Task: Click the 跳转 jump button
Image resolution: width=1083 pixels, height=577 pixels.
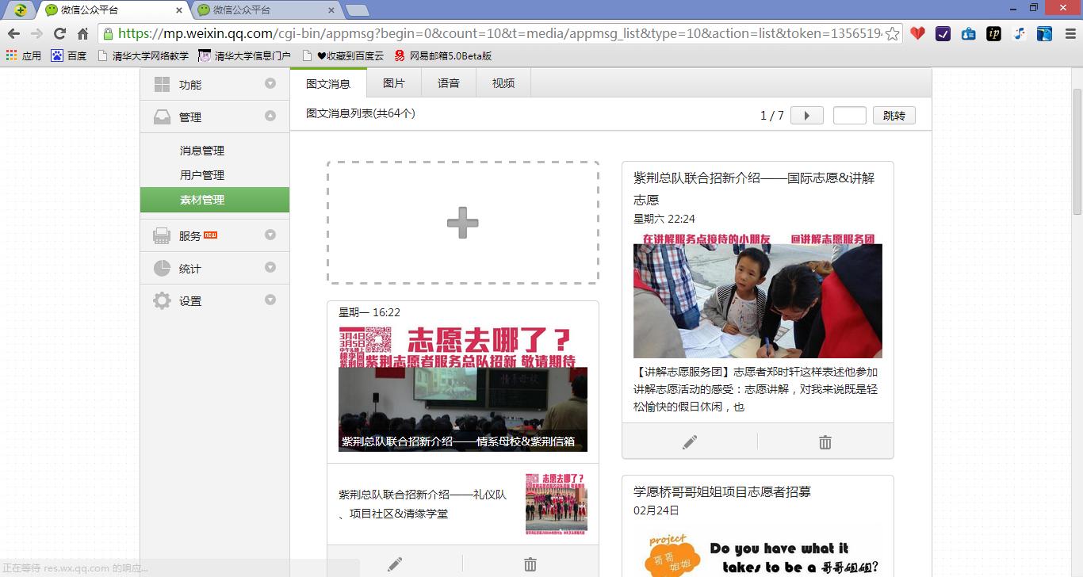Action: (x=894, y=115)
